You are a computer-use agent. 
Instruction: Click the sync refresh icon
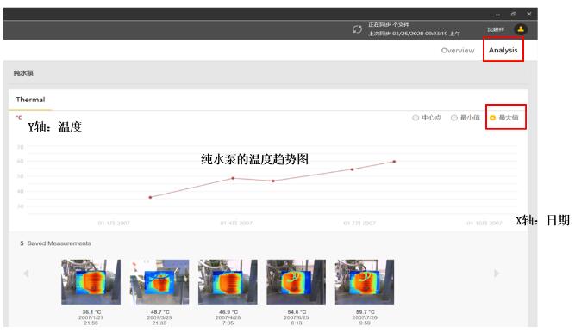tap(357, 29)
